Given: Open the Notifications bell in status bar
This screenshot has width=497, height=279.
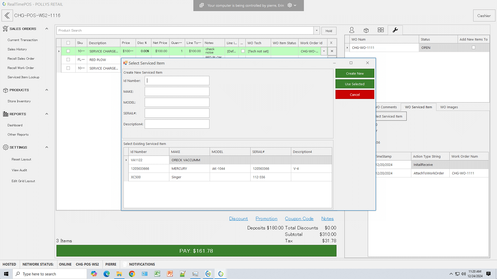Looking at the screenshot, I should point(125,264).
